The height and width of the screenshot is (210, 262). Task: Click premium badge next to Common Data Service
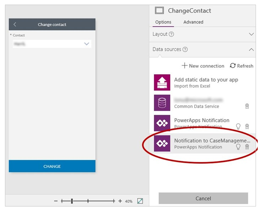click(247, 106)
